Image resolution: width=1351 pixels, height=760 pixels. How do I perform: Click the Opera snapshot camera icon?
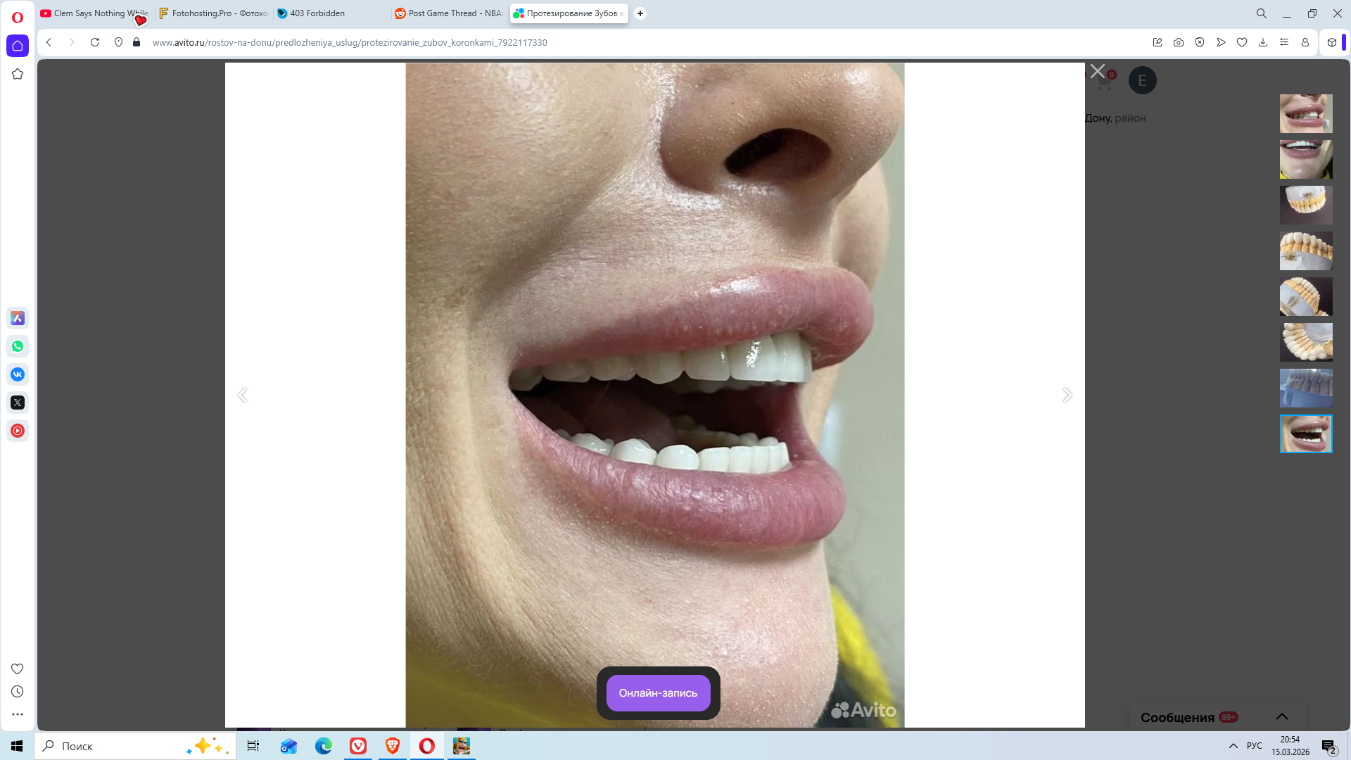(1179, 42)
